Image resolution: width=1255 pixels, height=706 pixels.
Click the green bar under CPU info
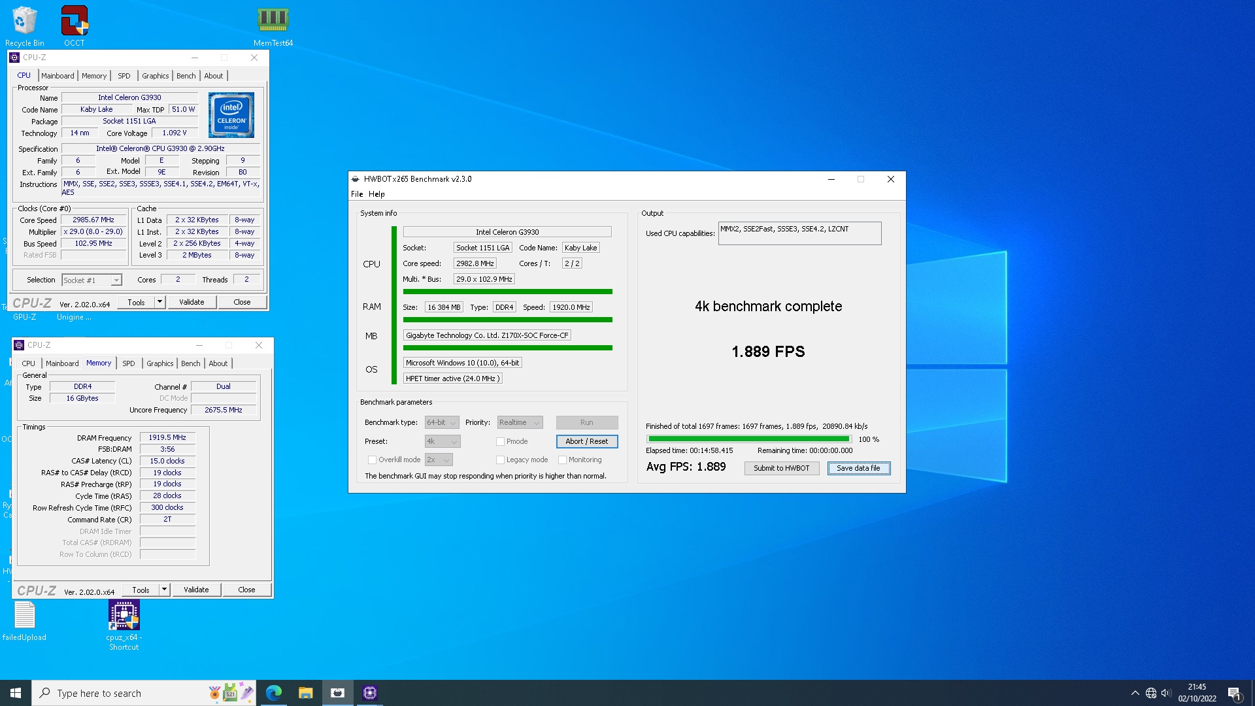[x=508, y=292]
